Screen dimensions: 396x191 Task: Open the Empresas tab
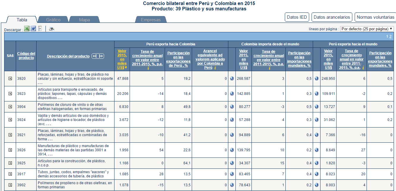(x=151, y=20)
